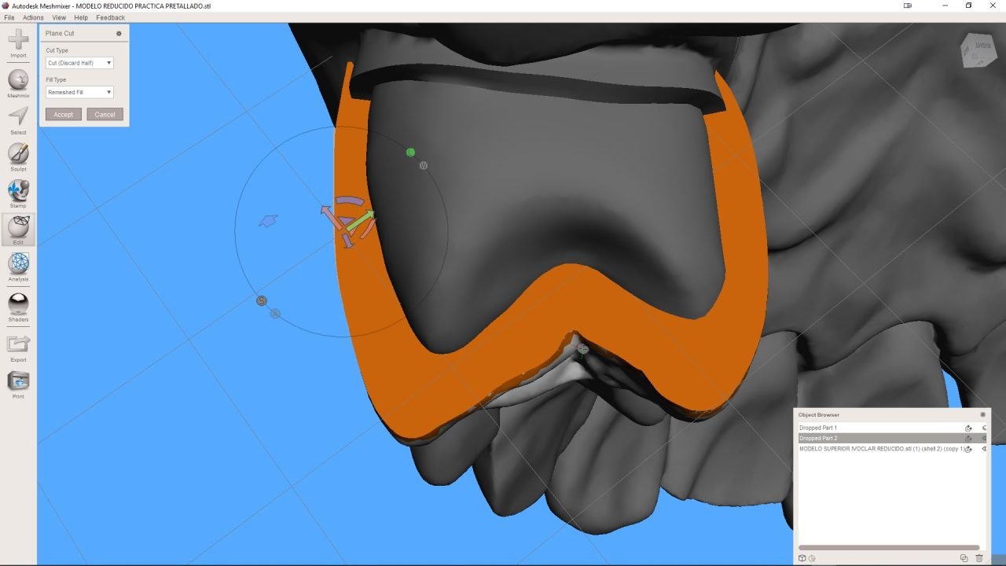Open the View menu

[59, 17]
